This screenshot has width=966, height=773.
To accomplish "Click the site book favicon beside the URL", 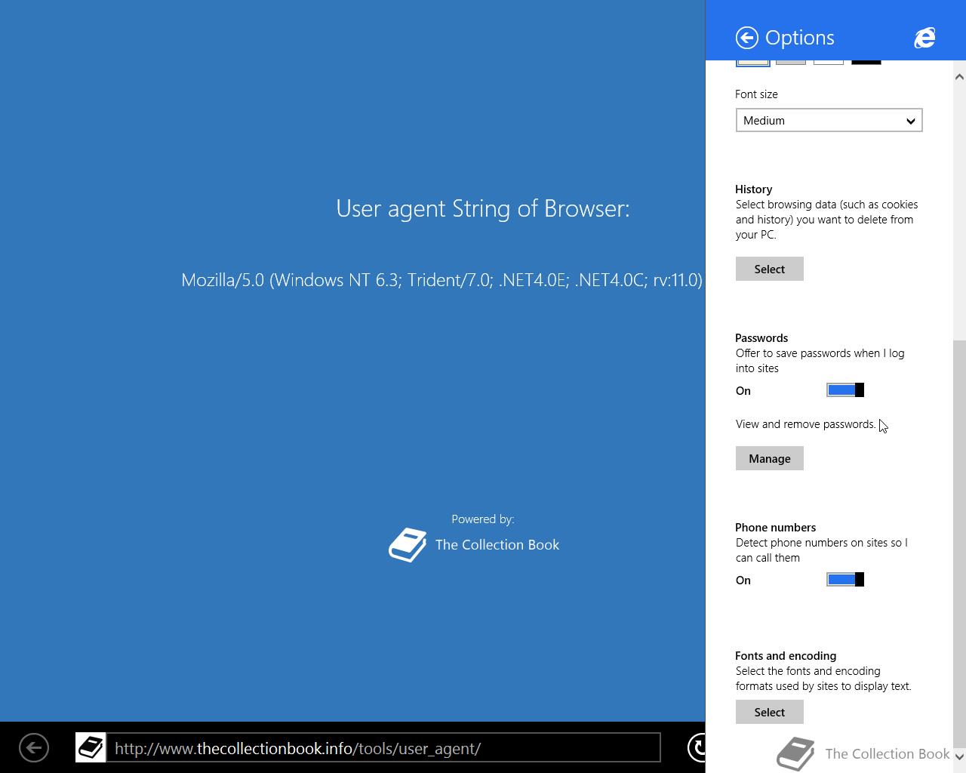I will point(91,748).
